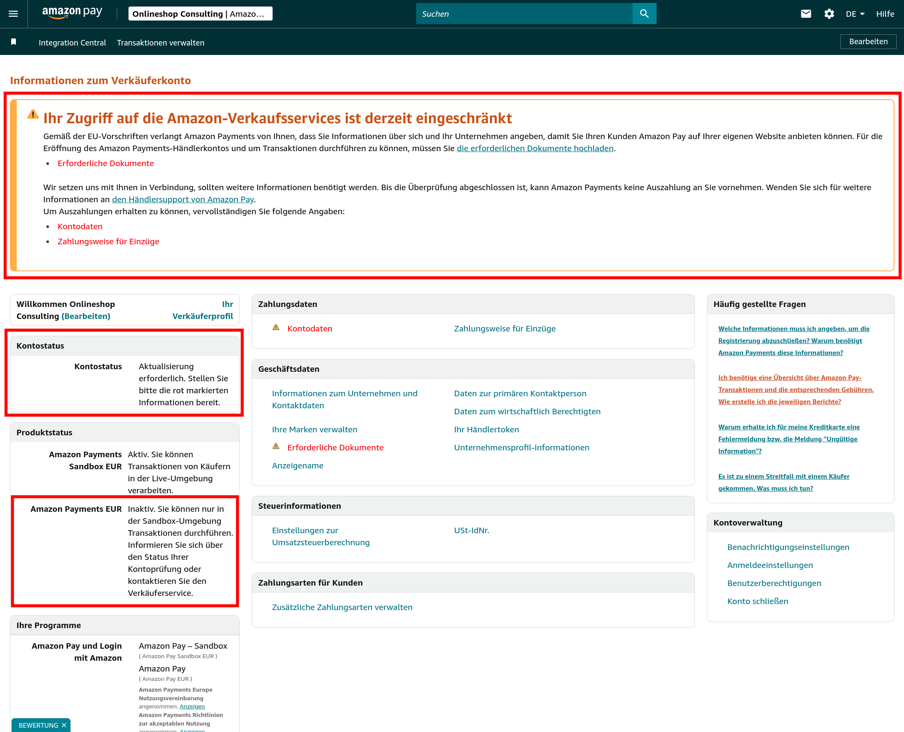Click the 'Informationen zum Verkäuferkonto' heading
The image size is (904, 732).
pyautogui.click(x=100, y=80)
